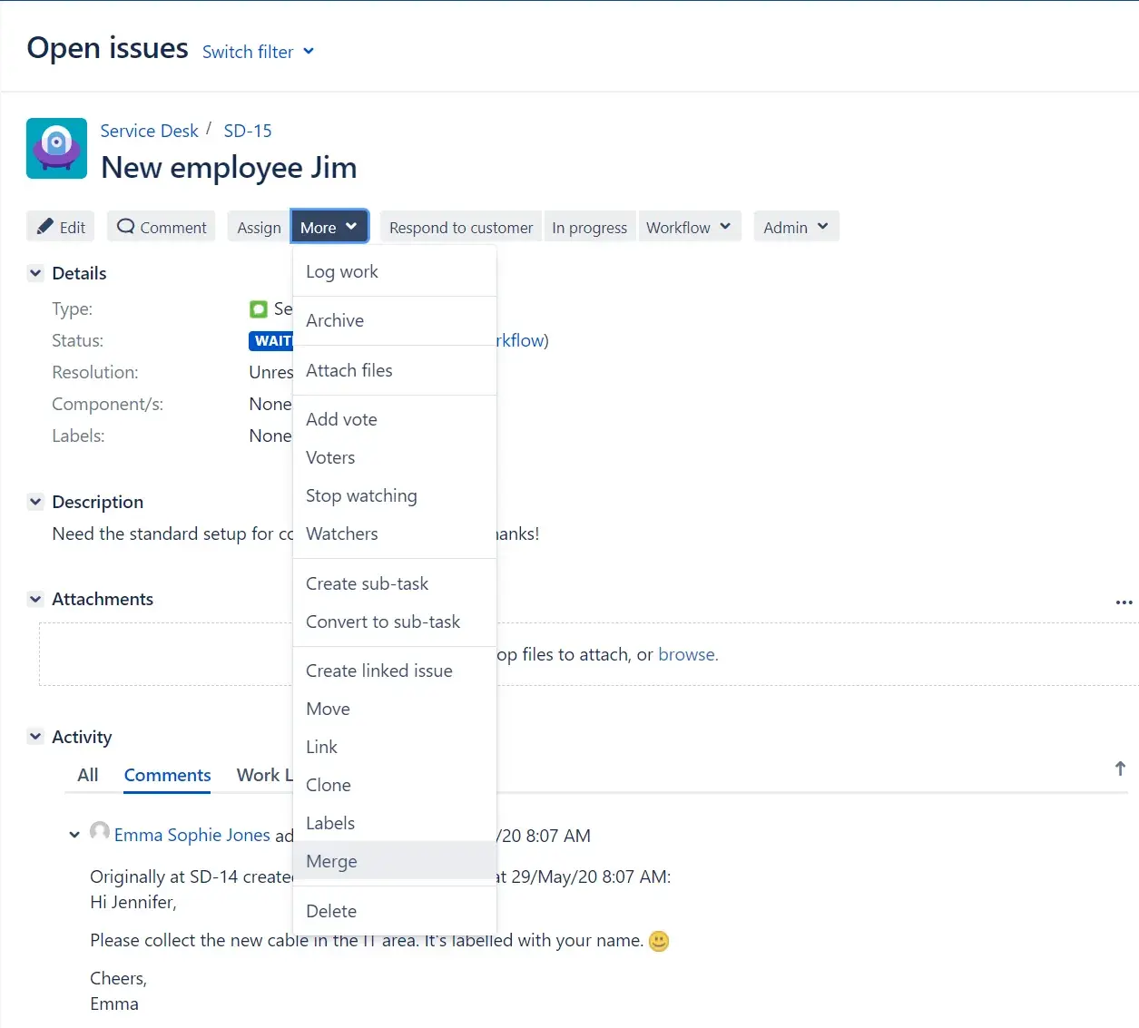Click the Respond to customer button
This screenshot has height=1028, width=1139.
pos(460,227)
